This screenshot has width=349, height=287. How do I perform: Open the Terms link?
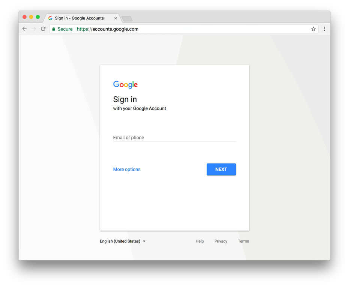243,241
